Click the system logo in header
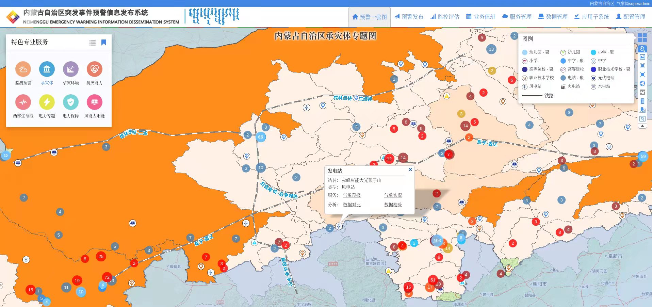 click(x=13, y=17)
